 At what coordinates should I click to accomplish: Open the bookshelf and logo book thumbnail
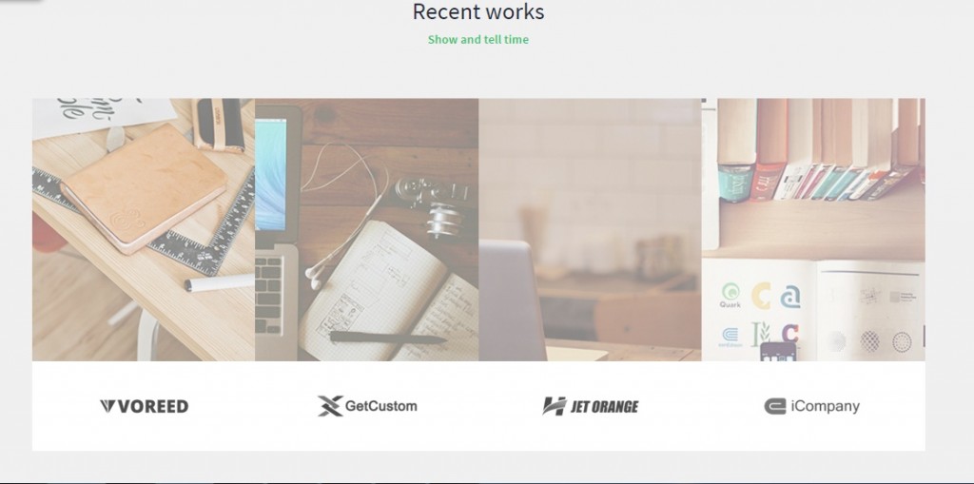tap(813, 229)
